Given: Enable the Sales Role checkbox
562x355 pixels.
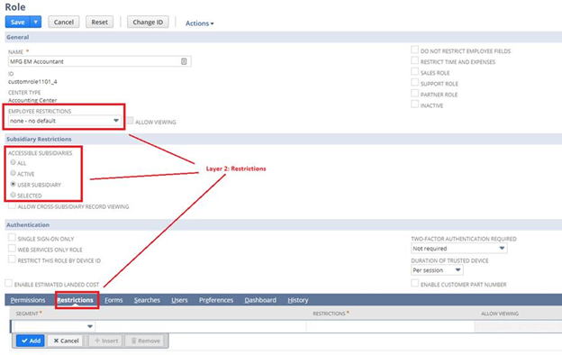Looking at the screenshot, I should click(414, 72).
